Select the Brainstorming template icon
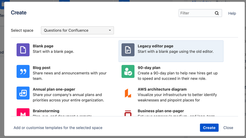Image resolution: width=246 pixels, height=138 pixels. [x=23, y=112]
